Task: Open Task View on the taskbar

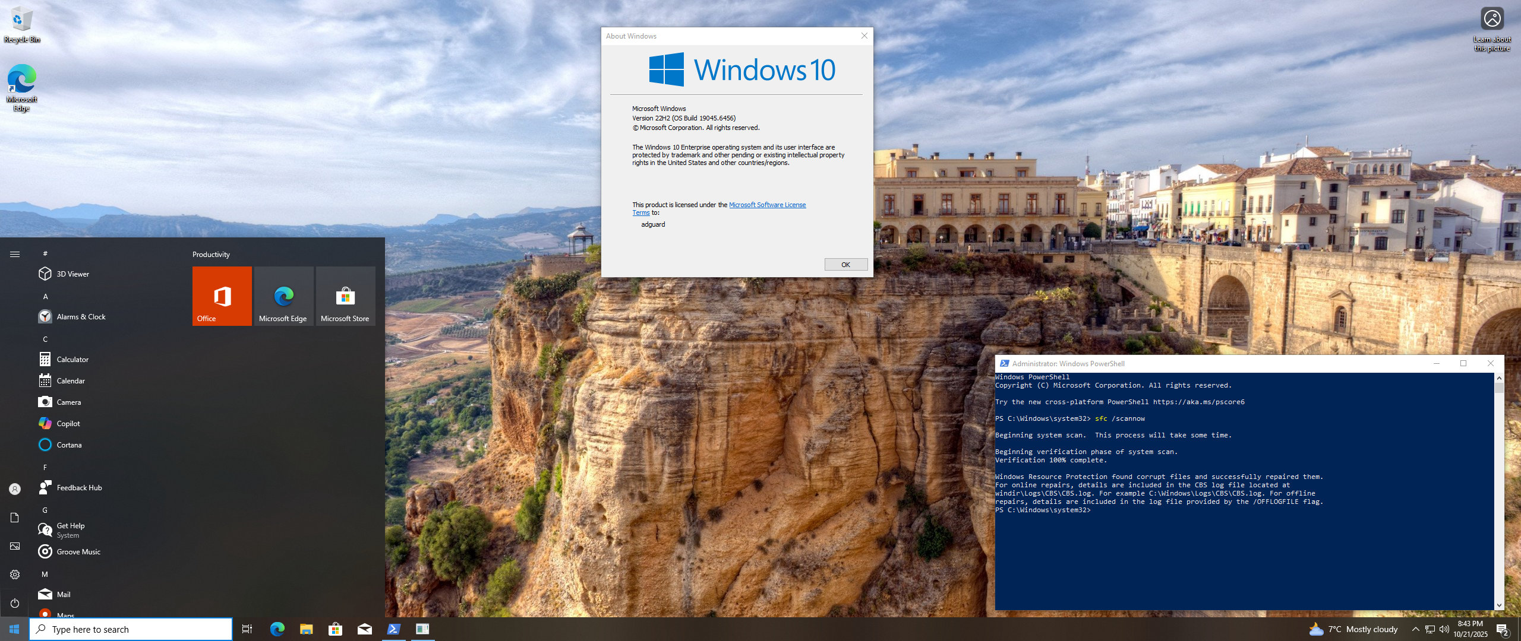Action: pyautogui.click(x=247, y=629)
